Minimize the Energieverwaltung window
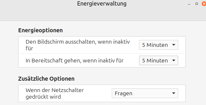Image resolution: width=206 pixels, height=105 pixels. pyautogui.click(x=189, y=4)
